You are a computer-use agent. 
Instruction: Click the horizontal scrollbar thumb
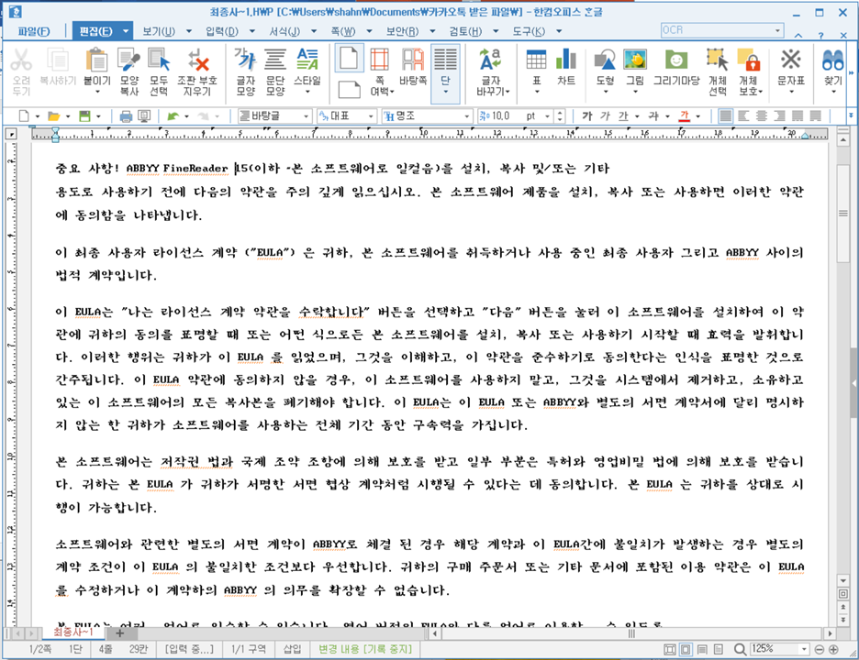click(x=631, y=633)
